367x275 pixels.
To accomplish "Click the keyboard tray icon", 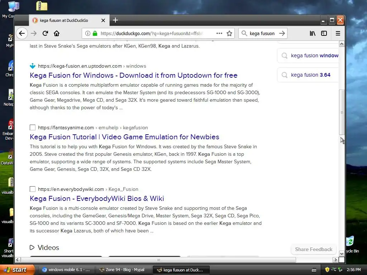I will click(x=314, y=270).
